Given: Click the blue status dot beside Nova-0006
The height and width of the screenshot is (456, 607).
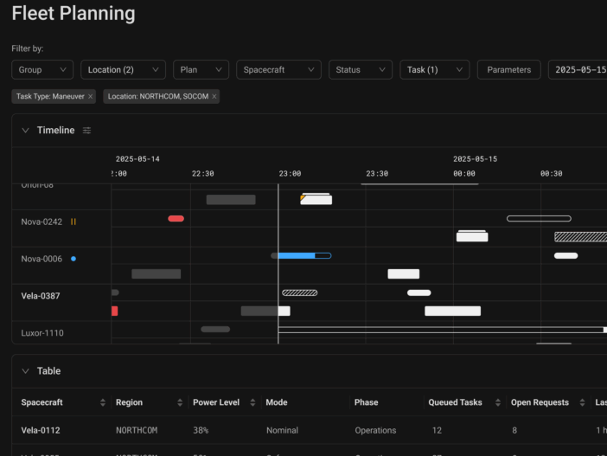Looking at the screenshot, I should 73,259.
